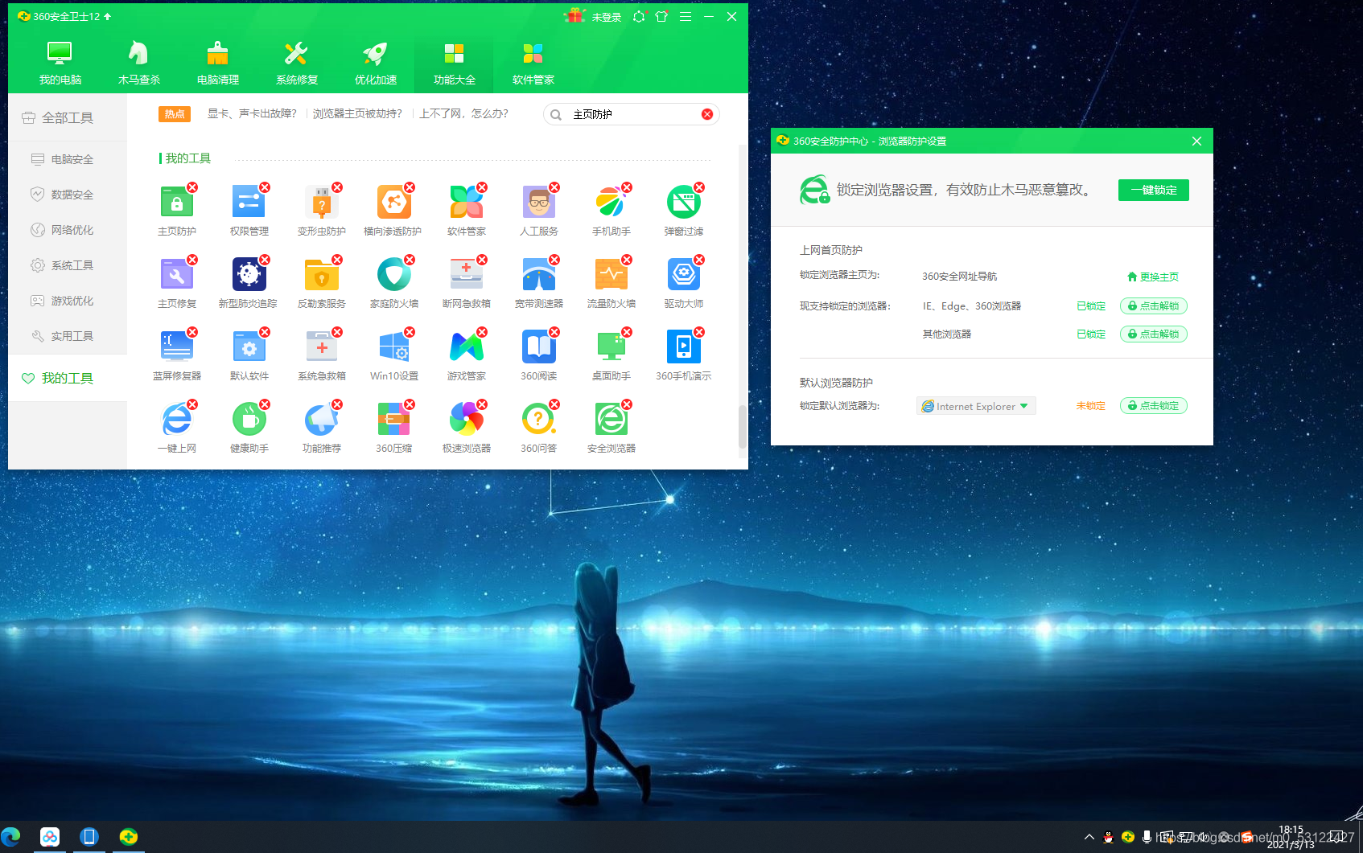Remove 弹窗过滤 via its red X badge
Image resolution: width=1363 pixels, height=853 pixels.
pos(699,187)
